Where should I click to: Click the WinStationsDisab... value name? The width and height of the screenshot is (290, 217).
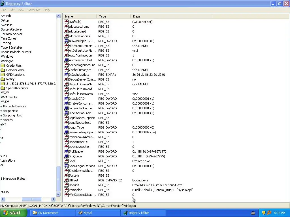tap(82, 194)
